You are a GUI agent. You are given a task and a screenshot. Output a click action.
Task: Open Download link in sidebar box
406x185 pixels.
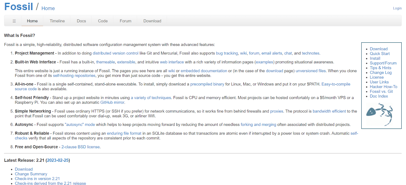tap(379, 49)
